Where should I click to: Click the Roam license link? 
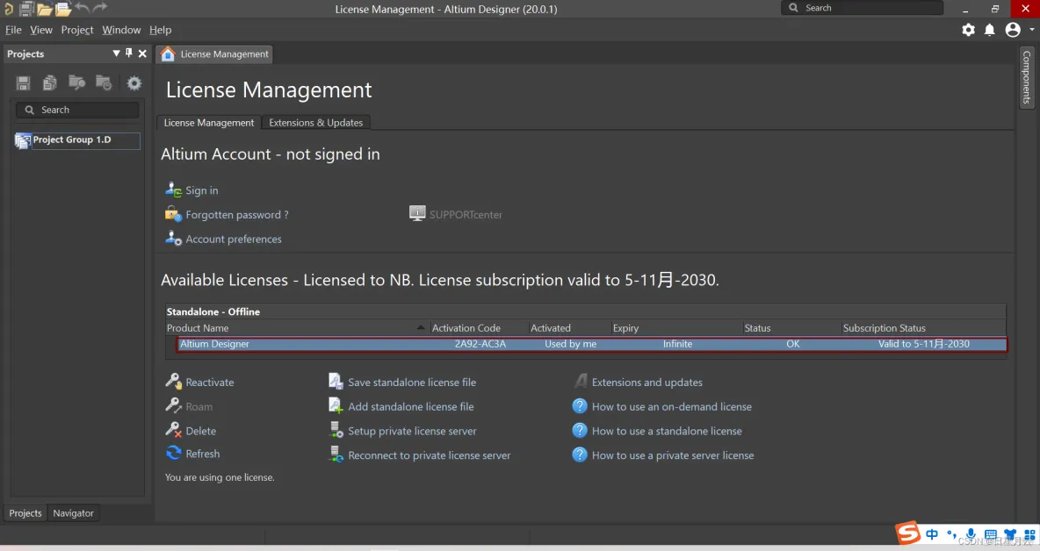(x=199, y=406)
